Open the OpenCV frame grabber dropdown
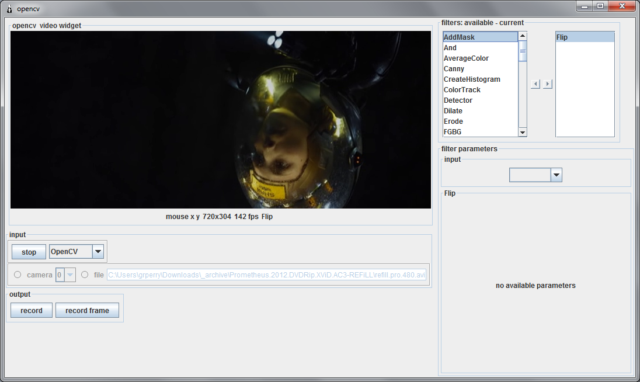Image resolution: width=640 pixels, height=382 pixels. (98, 251)
